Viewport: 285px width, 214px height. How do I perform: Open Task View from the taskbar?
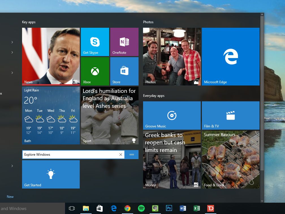72,208
